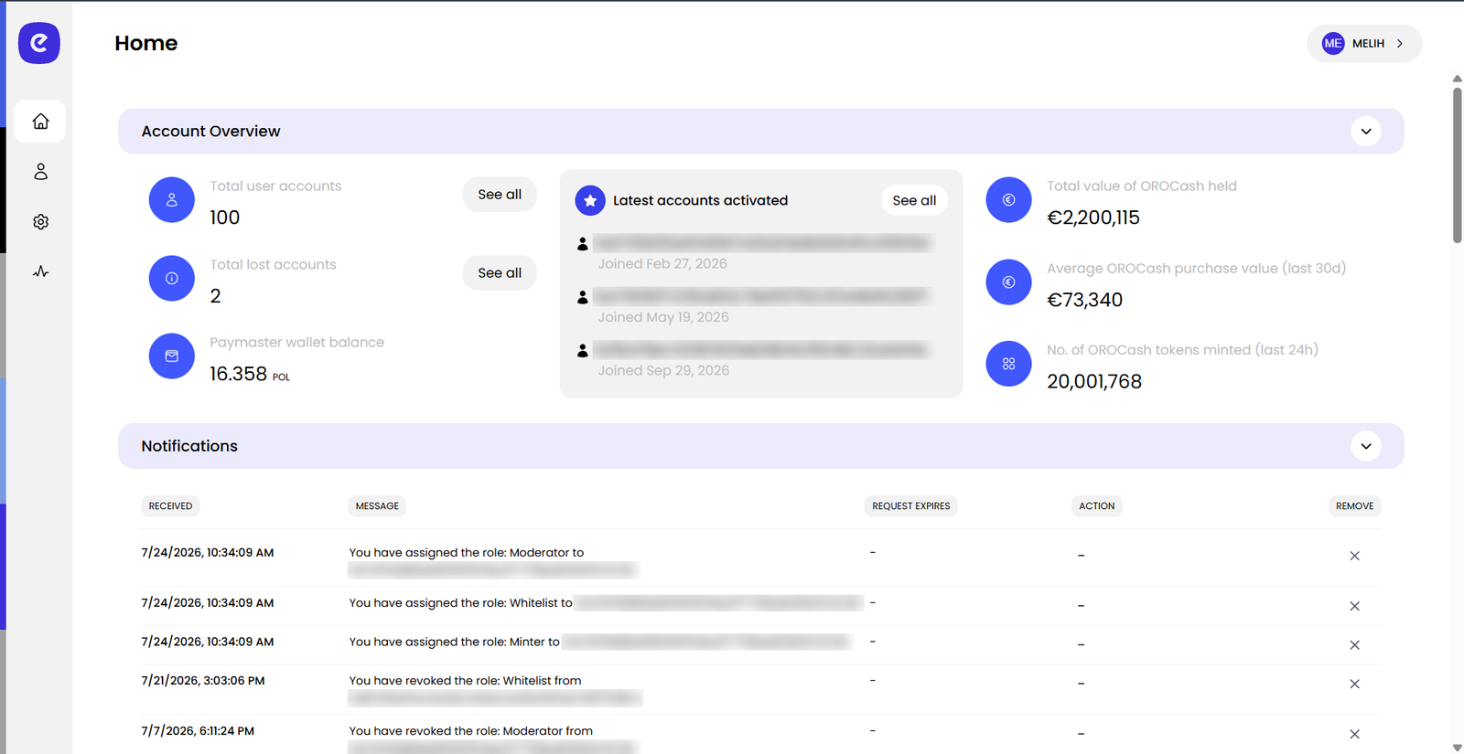Click the page vertical scrollbar thumb
Viewport: 1464px width, 754px height.
click(1458, 165)
